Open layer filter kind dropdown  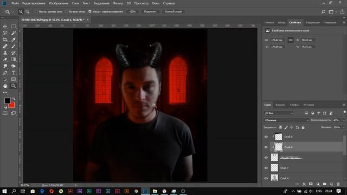(x=279, y=113)
